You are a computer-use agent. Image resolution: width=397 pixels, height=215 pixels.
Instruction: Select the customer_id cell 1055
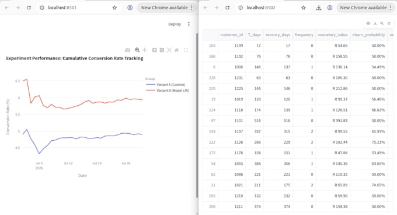[231, 164]
